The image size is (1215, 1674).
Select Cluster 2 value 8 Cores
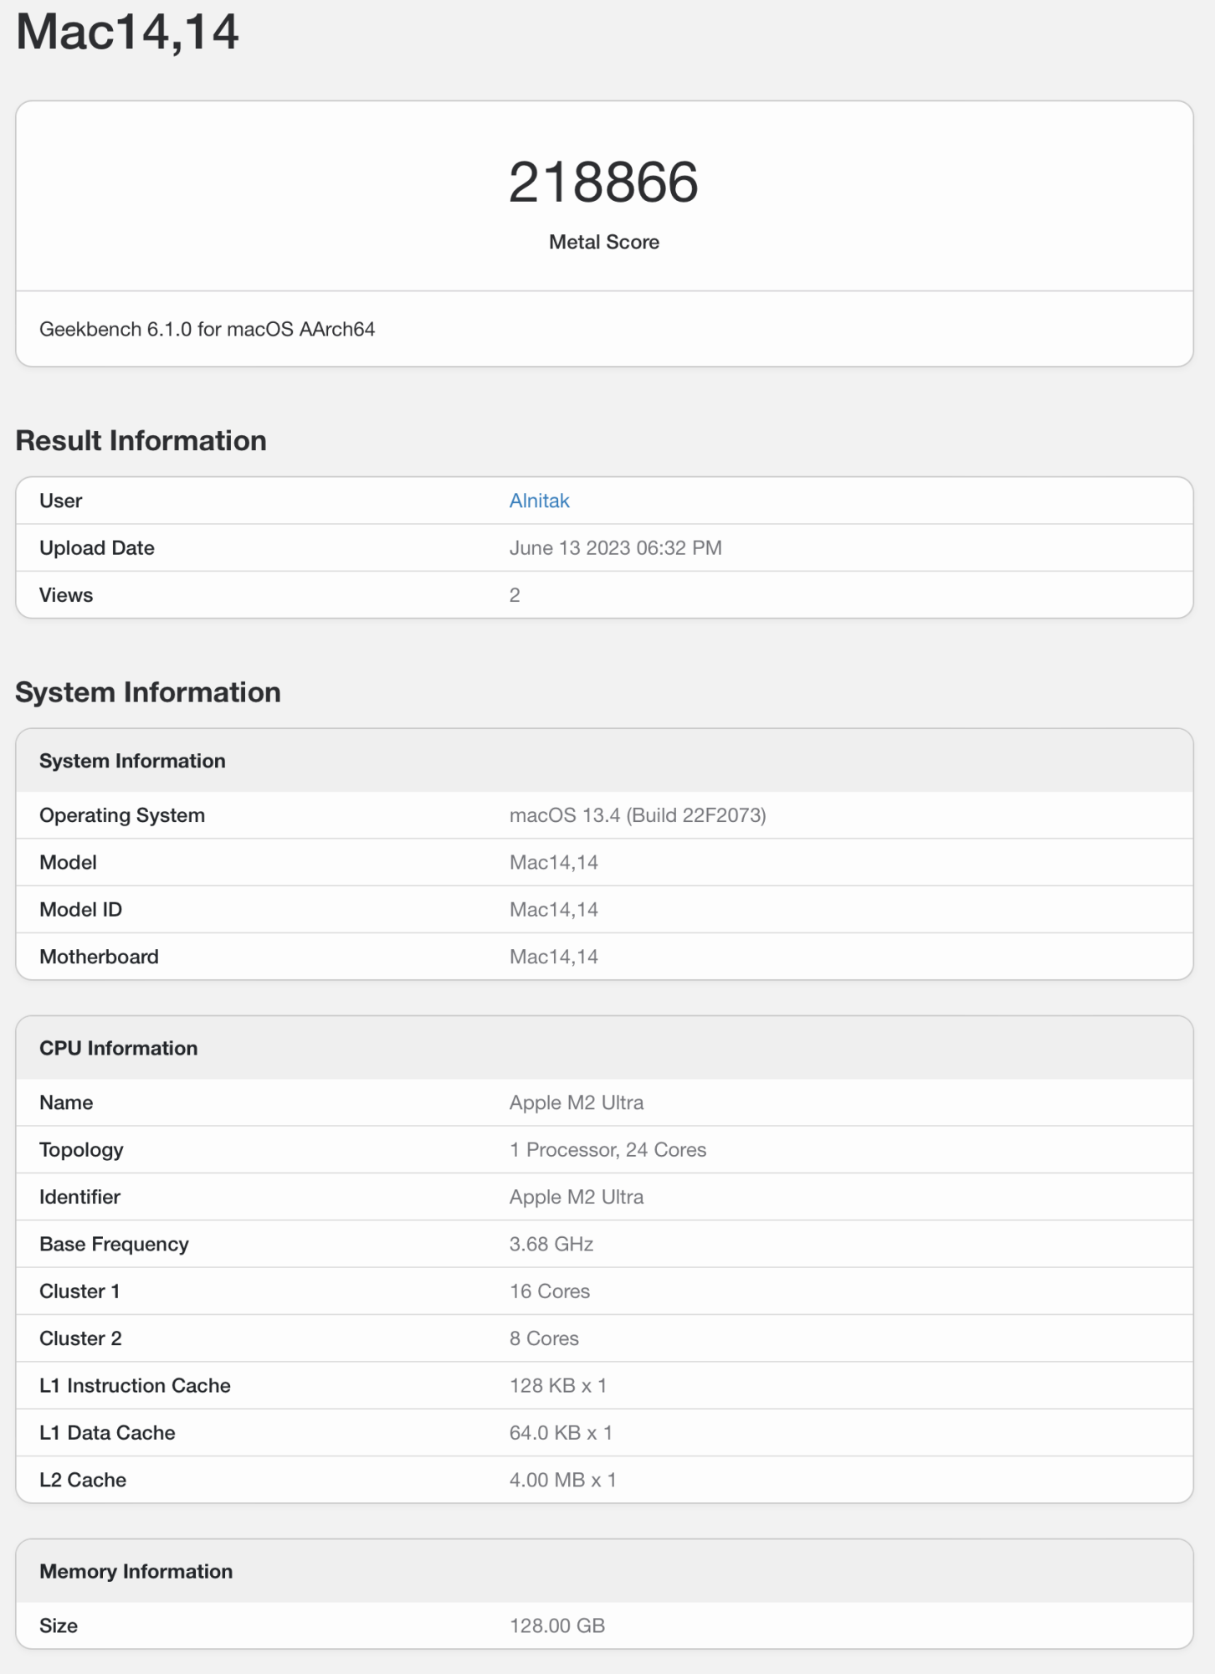click(544, 1338)
